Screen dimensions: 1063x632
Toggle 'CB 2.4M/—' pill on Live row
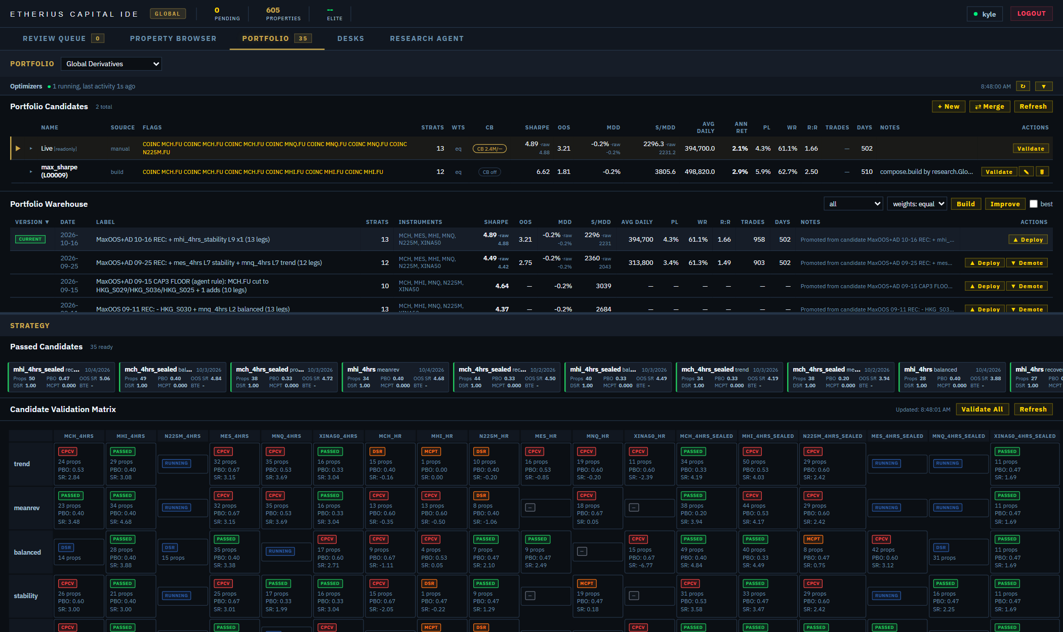pos(489,149)
